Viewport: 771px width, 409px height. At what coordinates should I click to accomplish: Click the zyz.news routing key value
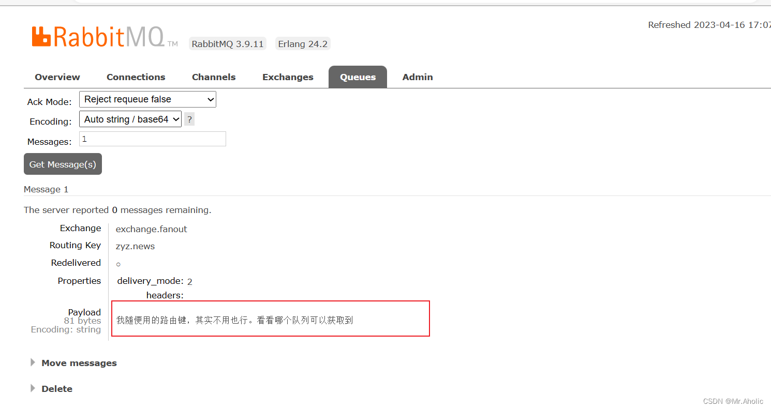click(135, 246)
